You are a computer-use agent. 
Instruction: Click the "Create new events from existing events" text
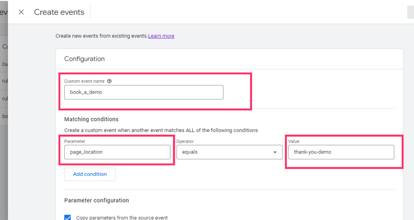pos(101,36)
